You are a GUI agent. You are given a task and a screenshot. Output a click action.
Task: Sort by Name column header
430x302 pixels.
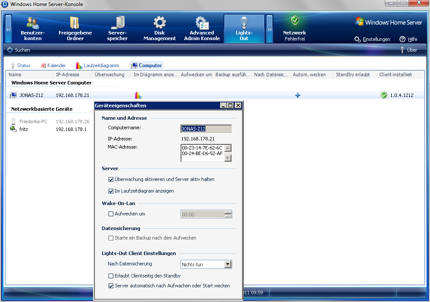tap(29, 75)
